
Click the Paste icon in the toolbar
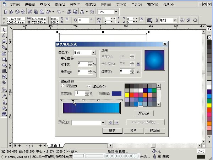point(42,12)
